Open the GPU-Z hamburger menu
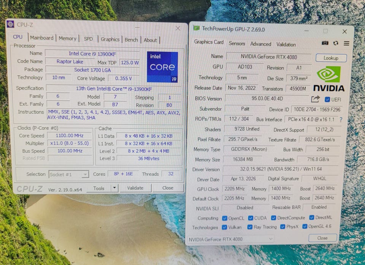 (x=346, y=43)
